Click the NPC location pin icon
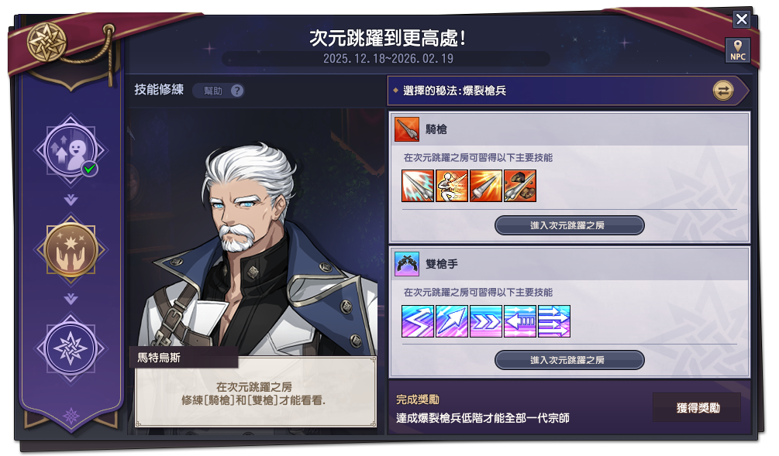The image size is (779, 456). (737, 50)
